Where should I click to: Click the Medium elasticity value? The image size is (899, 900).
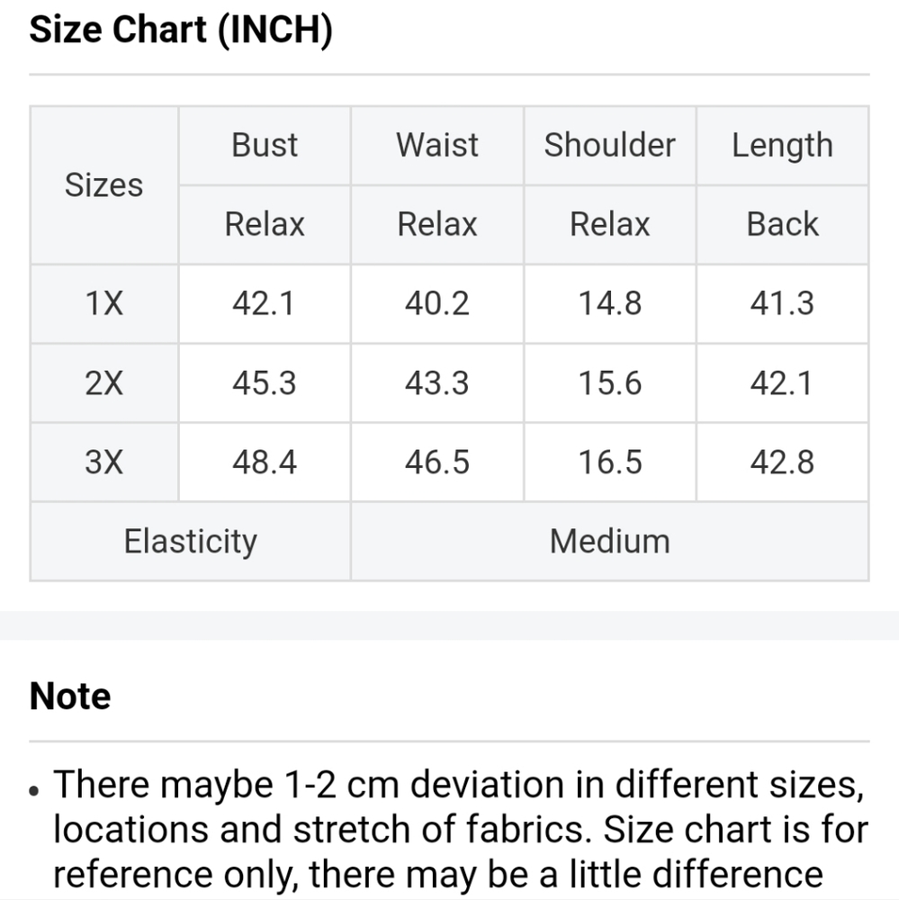click(609, 541)
